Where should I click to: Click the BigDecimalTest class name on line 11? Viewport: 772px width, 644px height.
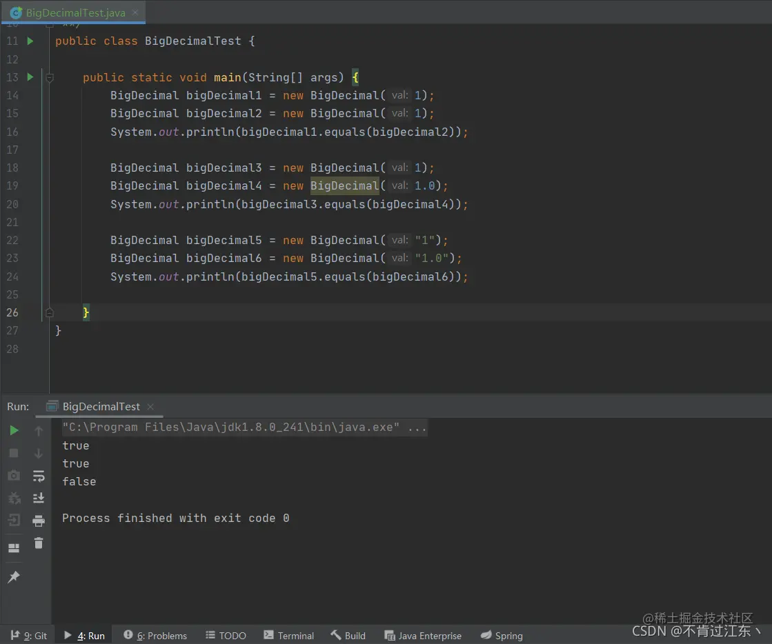pos(193,41)
